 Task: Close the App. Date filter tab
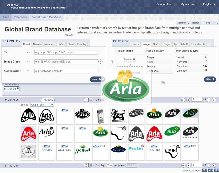pos(187,44)
